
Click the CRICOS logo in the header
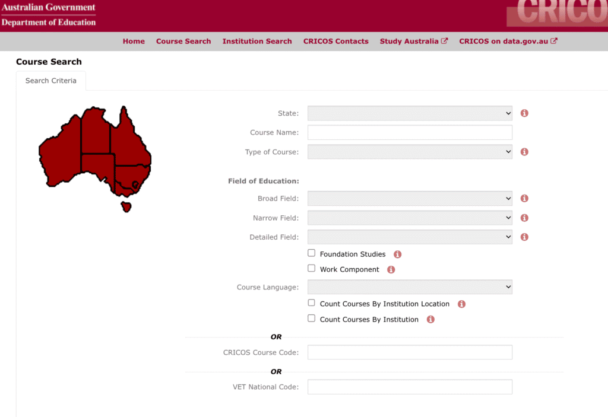(557, 13)
